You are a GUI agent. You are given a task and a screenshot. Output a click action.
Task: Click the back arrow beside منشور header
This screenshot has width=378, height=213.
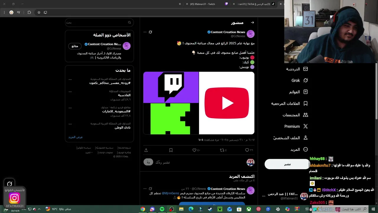[x=252, y=22]
